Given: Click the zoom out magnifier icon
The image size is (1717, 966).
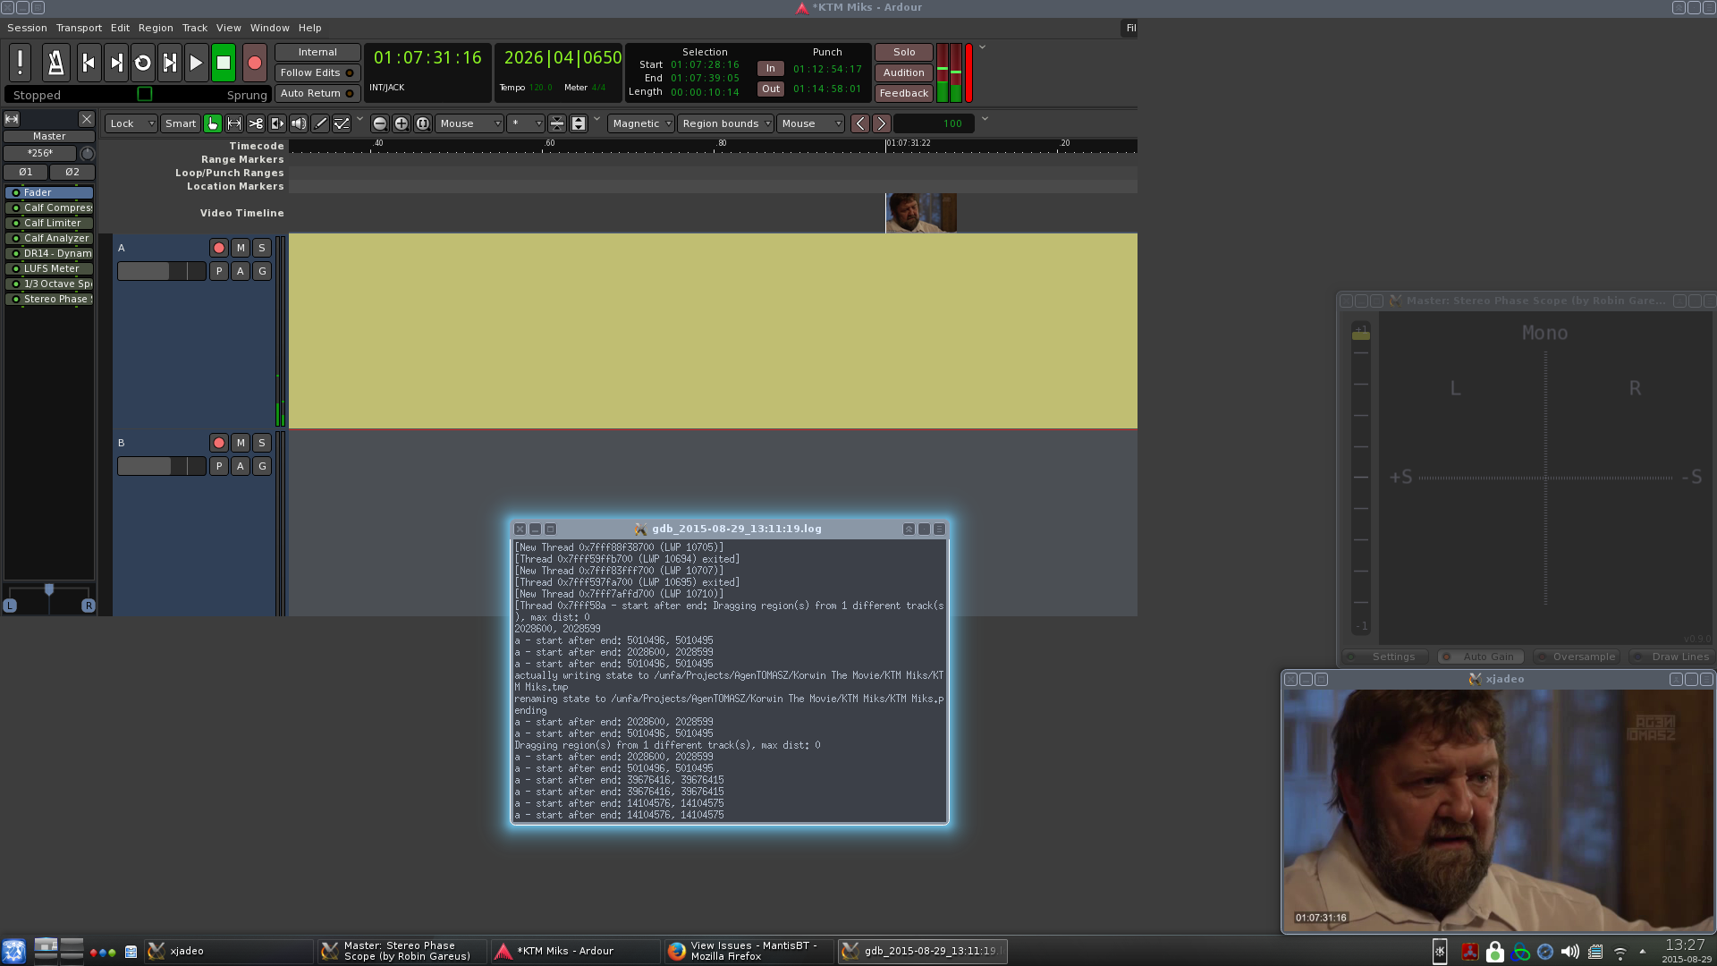Looking at the screenshot, I should coord(379,123).
